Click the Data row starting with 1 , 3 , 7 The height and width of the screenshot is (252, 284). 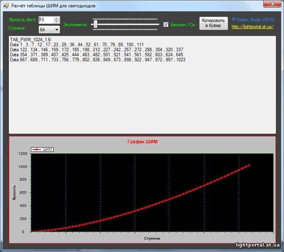tap(77, 45)
